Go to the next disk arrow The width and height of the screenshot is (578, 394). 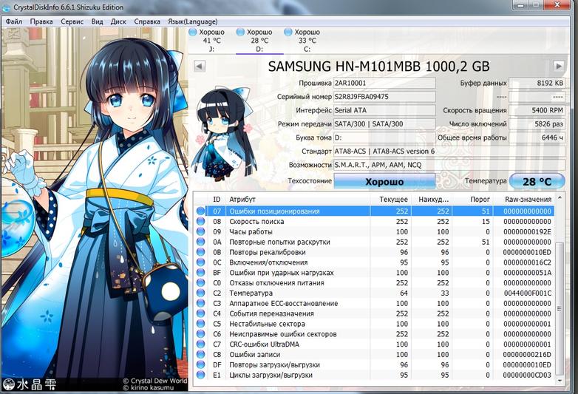(x=559, y=67)
